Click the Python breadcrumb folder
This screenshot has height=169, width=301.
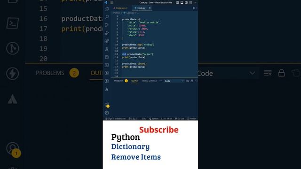click(x=117, y=13)
